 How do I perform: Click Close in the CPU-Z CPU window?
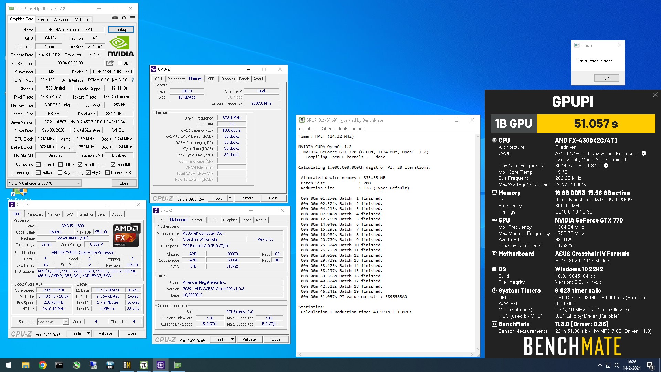pyautogui.click(x=132, y=333)
